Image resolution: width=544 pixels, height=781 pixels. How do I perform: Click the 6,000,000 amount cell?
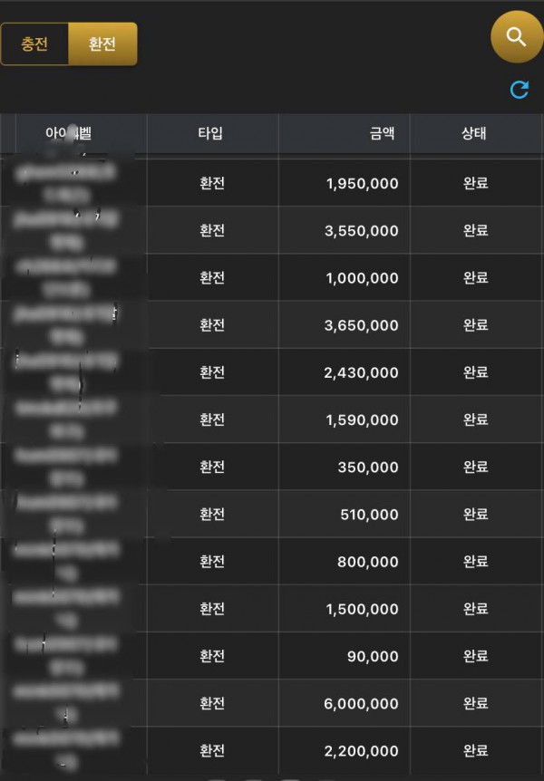point(362,704)
